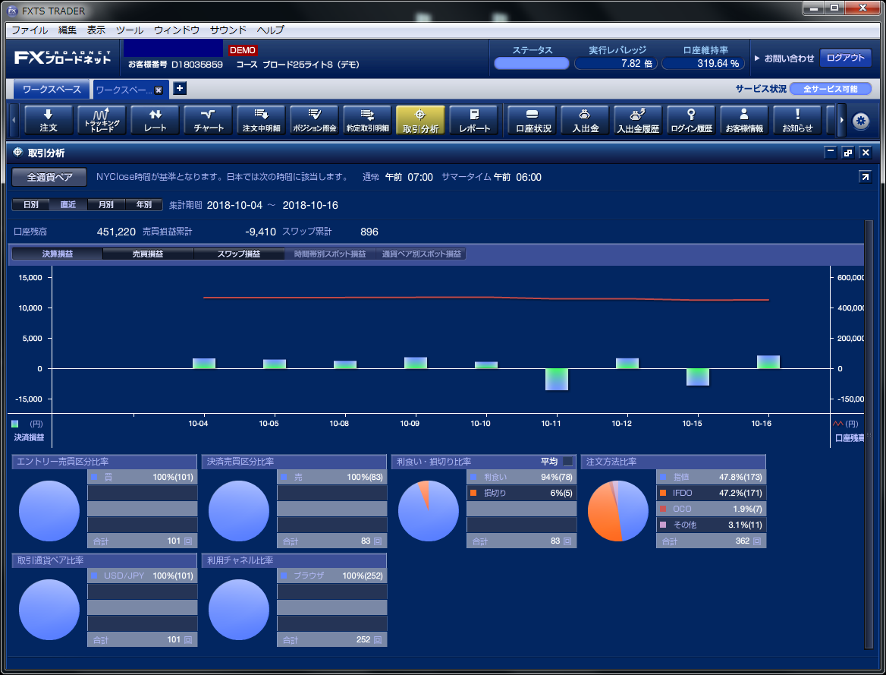Close the 取引分析 panel

[x=866, y=152]
